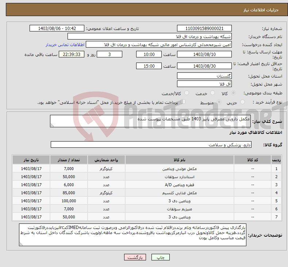Select the ویتامین دی 3 item in row 5

tap(180, 201)
